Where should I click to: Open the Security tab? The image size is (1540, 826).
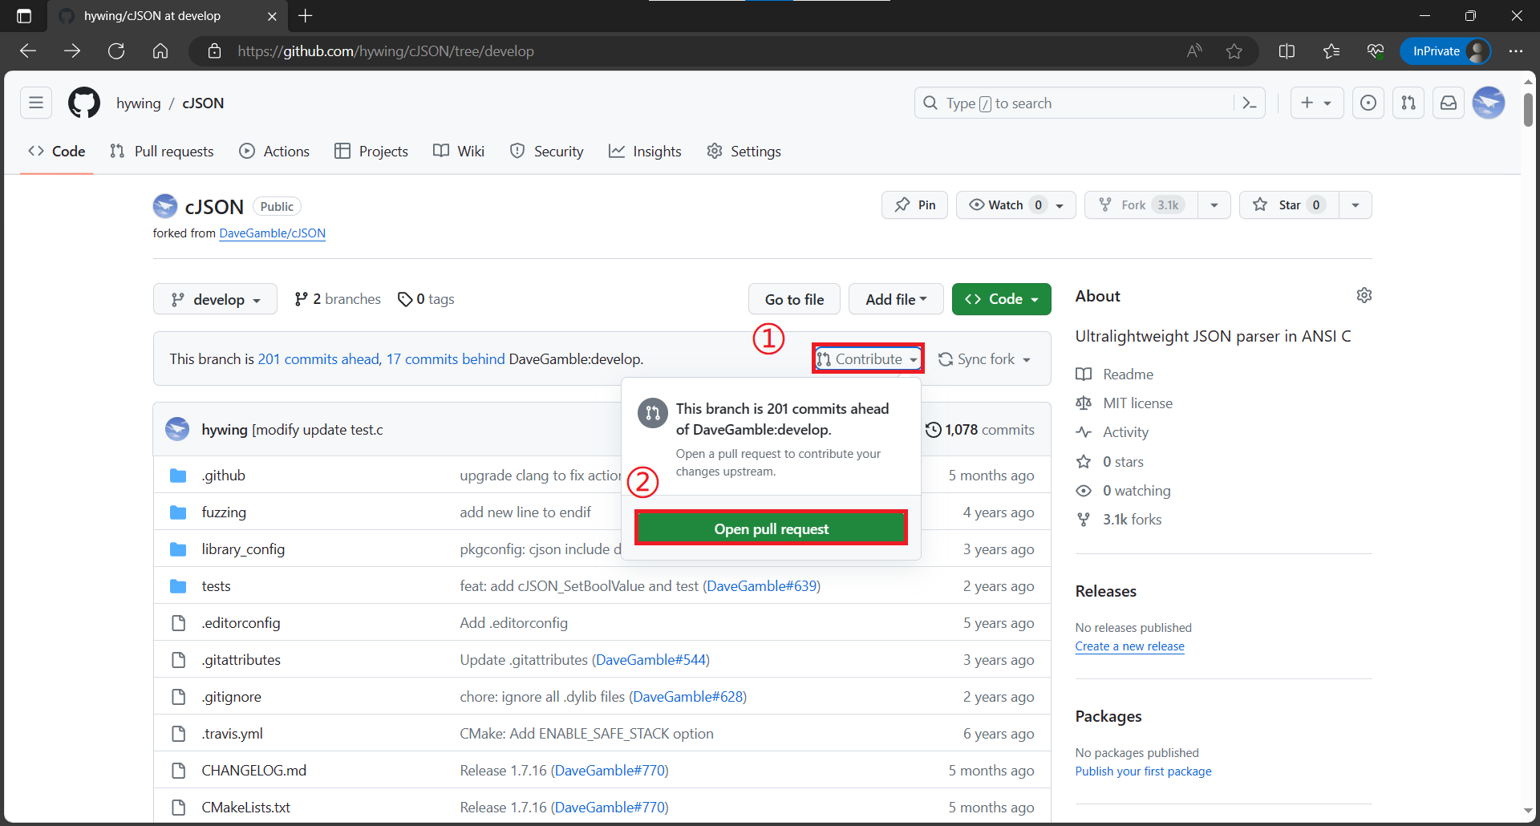pos(547,151)
